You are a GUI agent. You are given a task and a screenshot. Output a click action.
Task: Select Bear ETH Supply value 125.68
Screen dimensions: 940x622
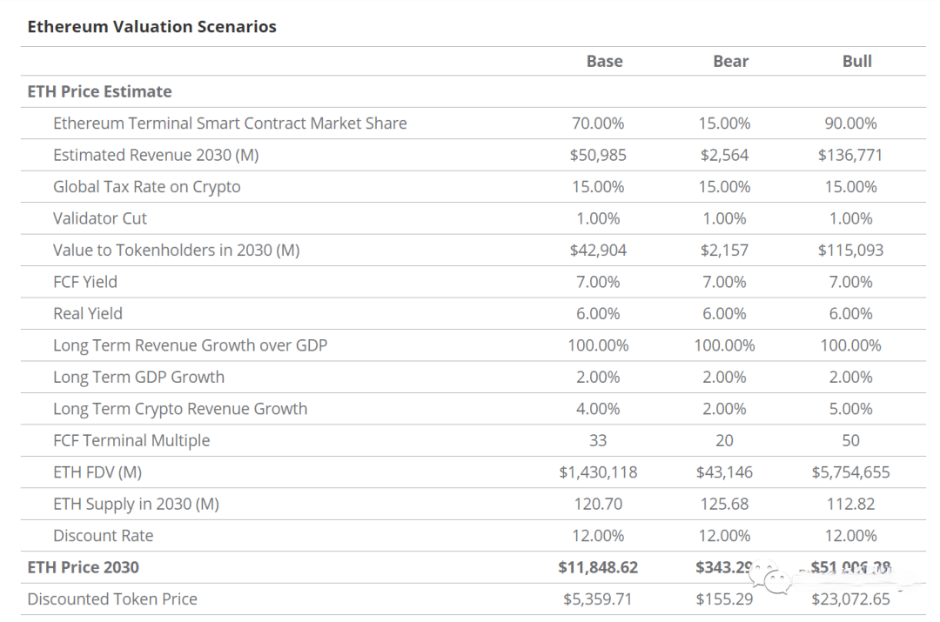[x=724, y=505]
